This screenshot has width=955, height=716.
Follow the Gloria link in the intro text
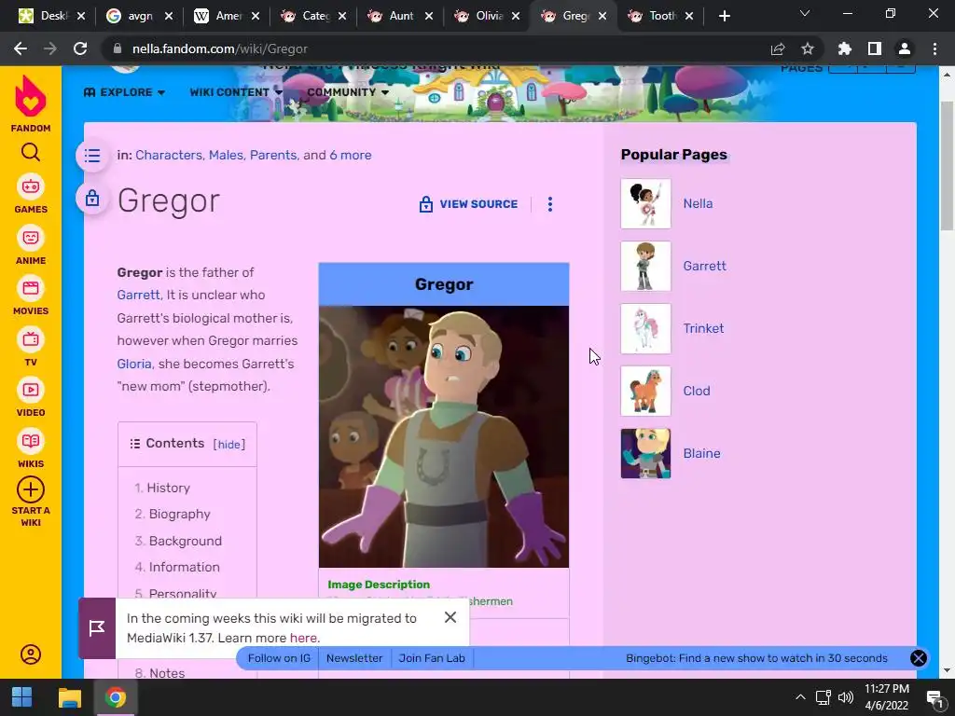point(134,365)
